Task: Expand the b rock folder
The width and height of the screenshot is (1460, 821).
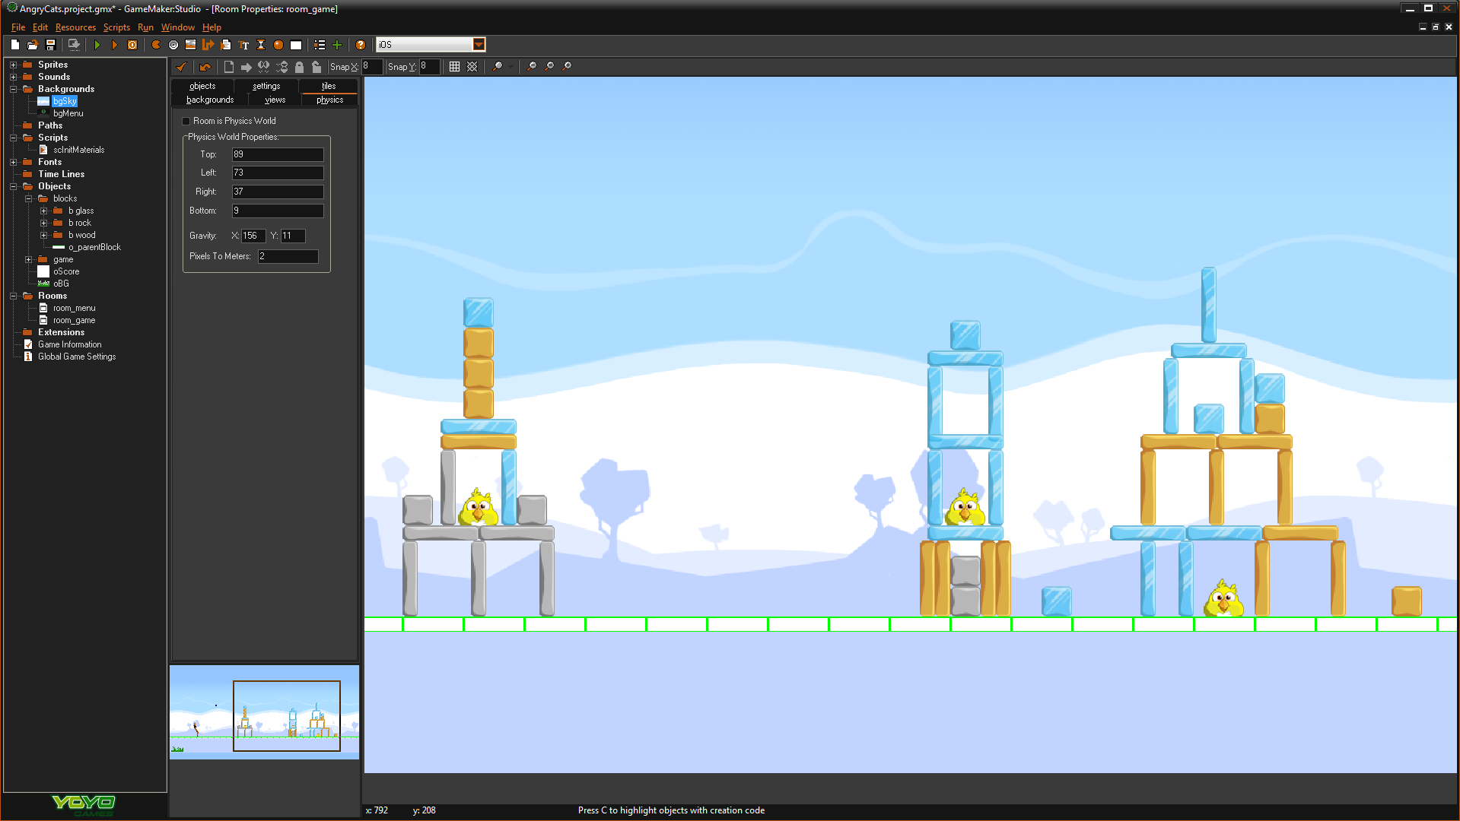Action: coord(43,223)
